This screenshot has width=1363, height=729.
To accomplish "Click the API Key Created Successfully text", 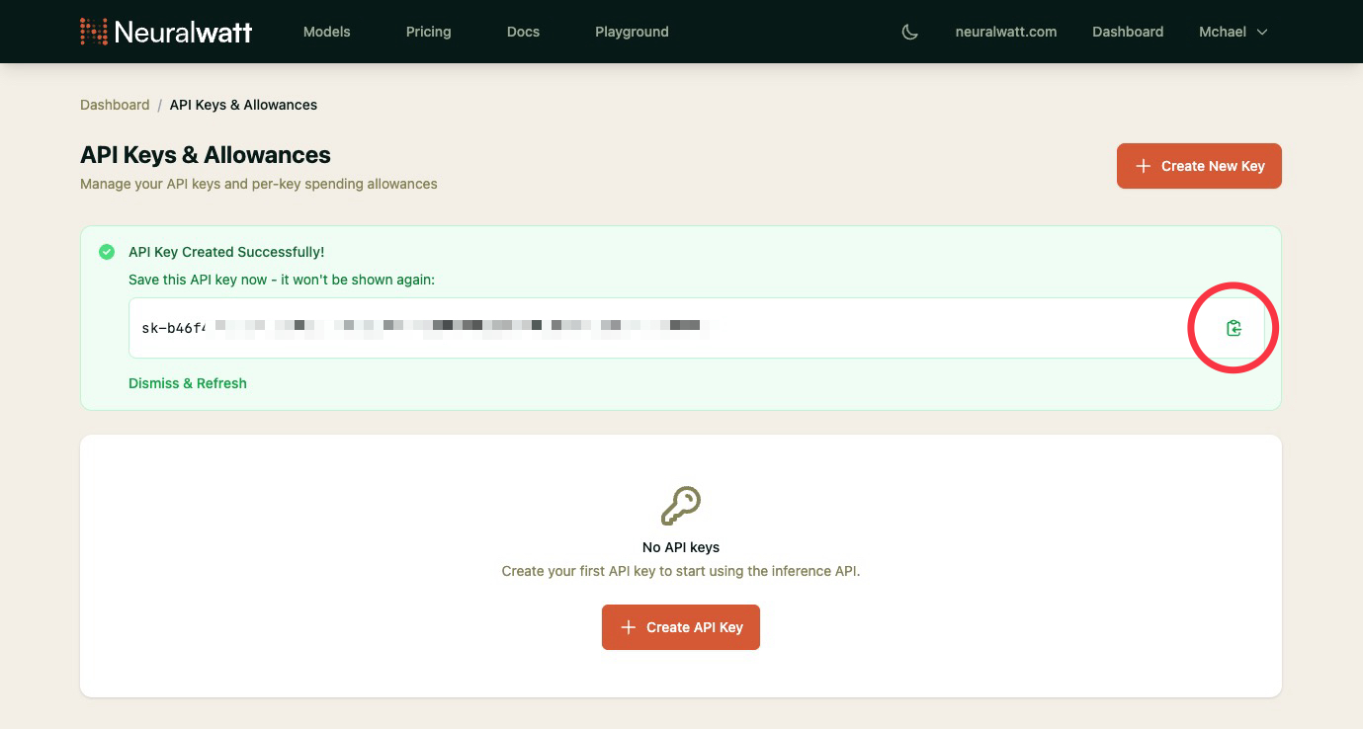I will (x=226, y=253).
